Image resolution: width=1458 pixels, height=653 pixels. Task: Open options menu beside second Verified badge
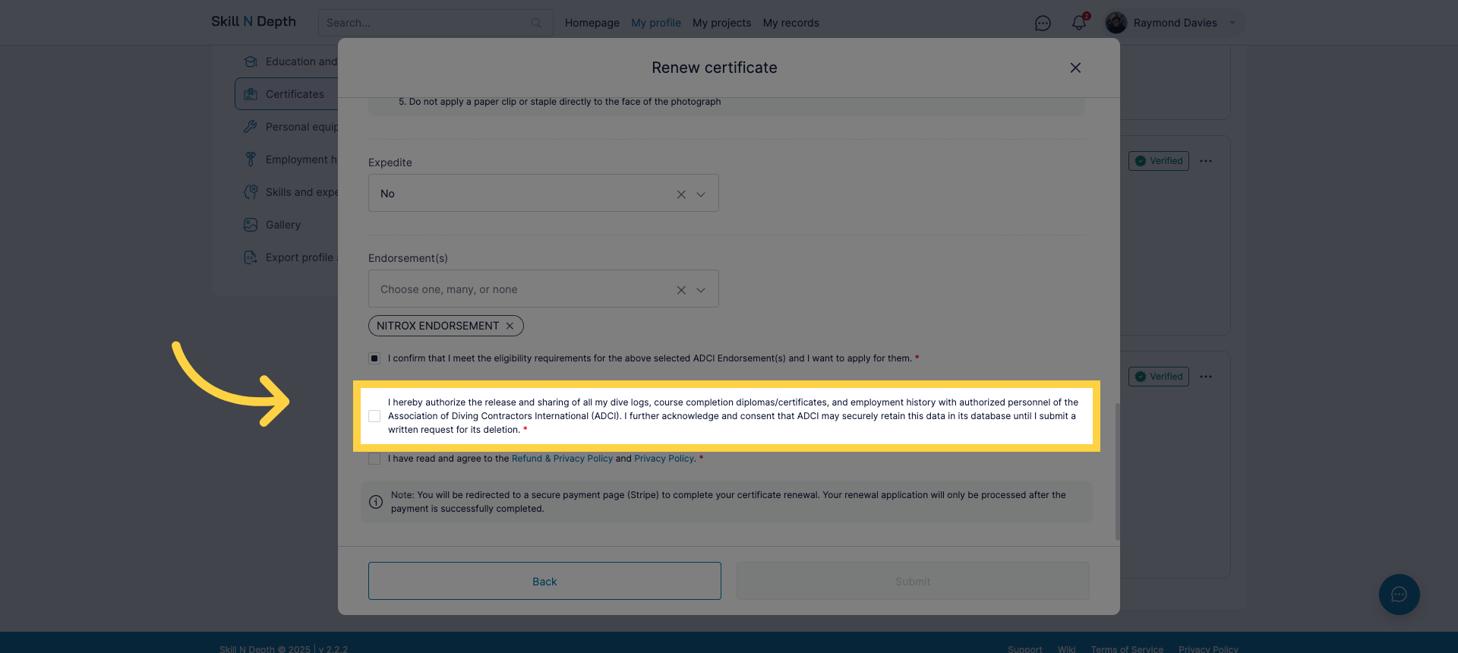pyautogui.click(x=1206, y=377)
